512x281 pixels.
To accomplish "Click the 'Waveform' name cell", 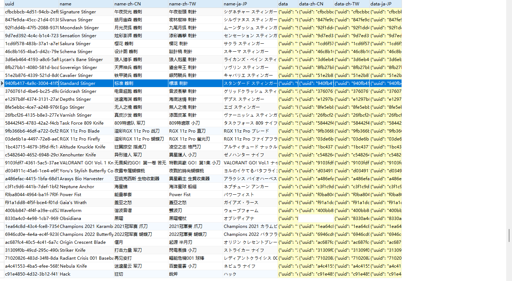I will tap(86, 211).
